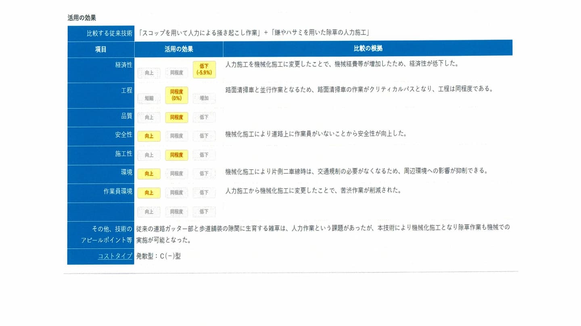This screenshot has height=326, width=581.
Task: Choose 低下 in the 環境 row
Action: click(x=204, y=174)
